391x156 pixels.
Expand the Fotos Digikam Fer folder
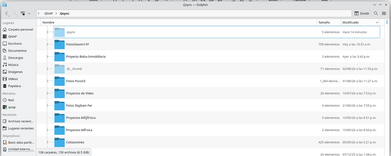(x=47, y=105)
